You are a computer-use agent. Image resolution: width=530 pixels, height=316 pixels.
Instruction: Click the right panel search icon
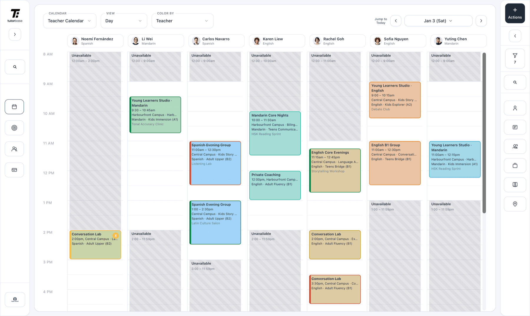515,82
